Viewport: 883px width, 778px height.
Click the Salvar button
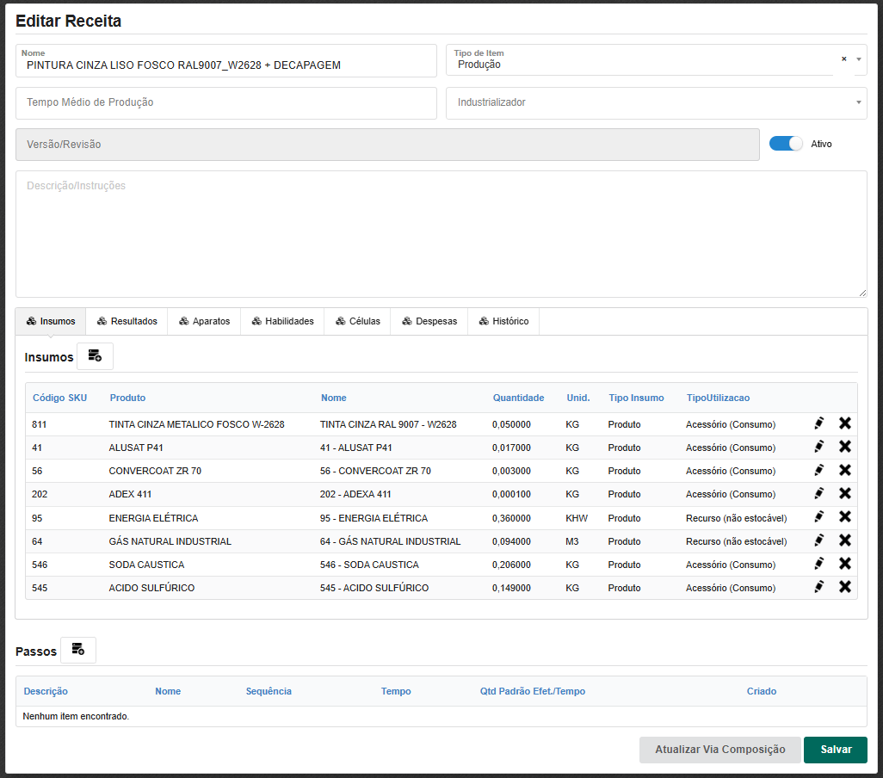pyautogui.click(x=835, y=750)
